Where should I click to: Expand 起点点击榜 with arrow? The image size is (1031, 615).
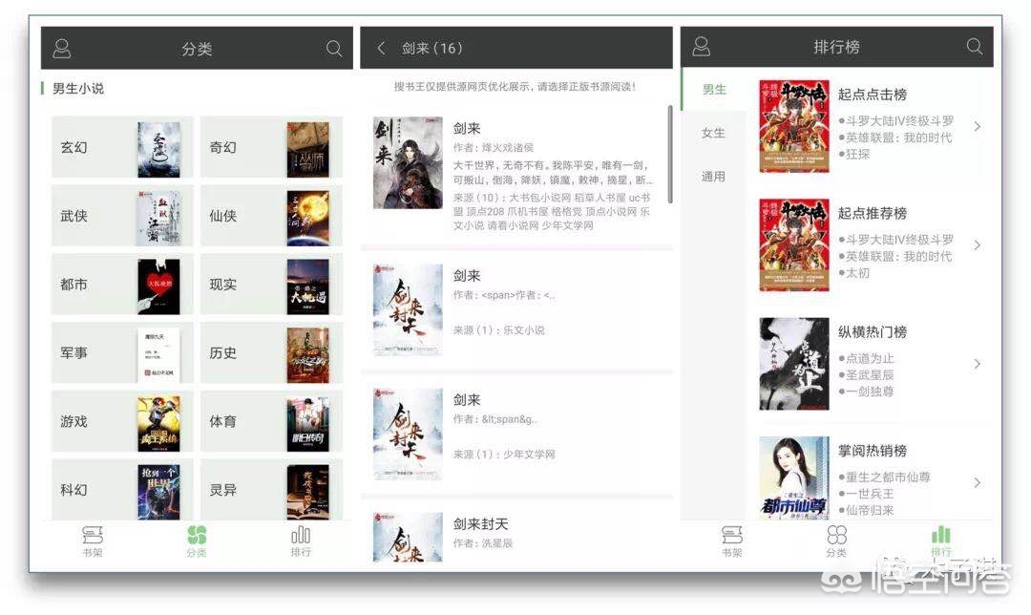click(978, 126)
